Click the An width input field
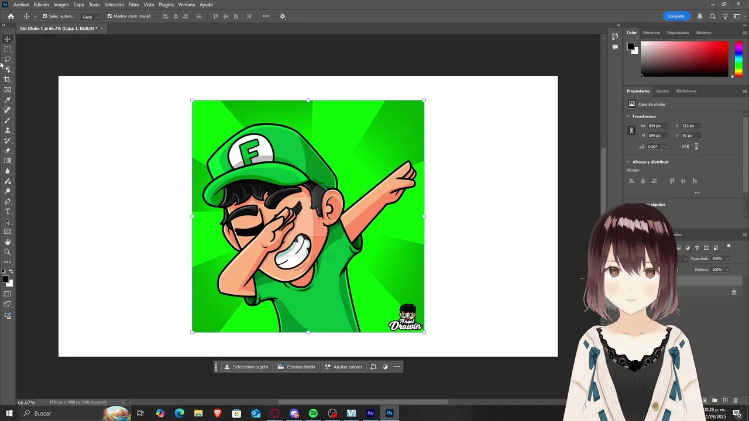 [657, 126]
